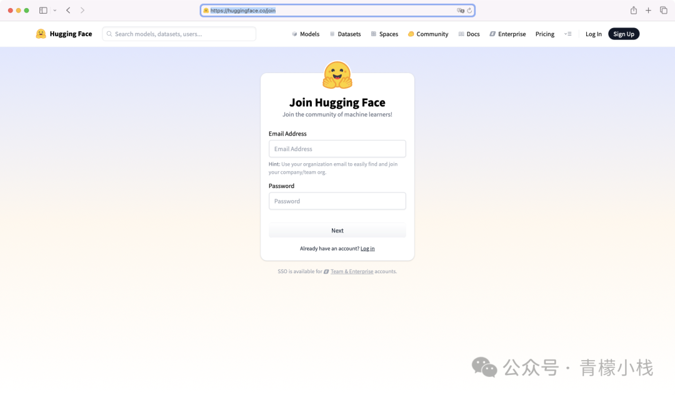This screenshot has height=395, width=675.
Task: Click the translate icon in address bar
Action: pos(460,11)
